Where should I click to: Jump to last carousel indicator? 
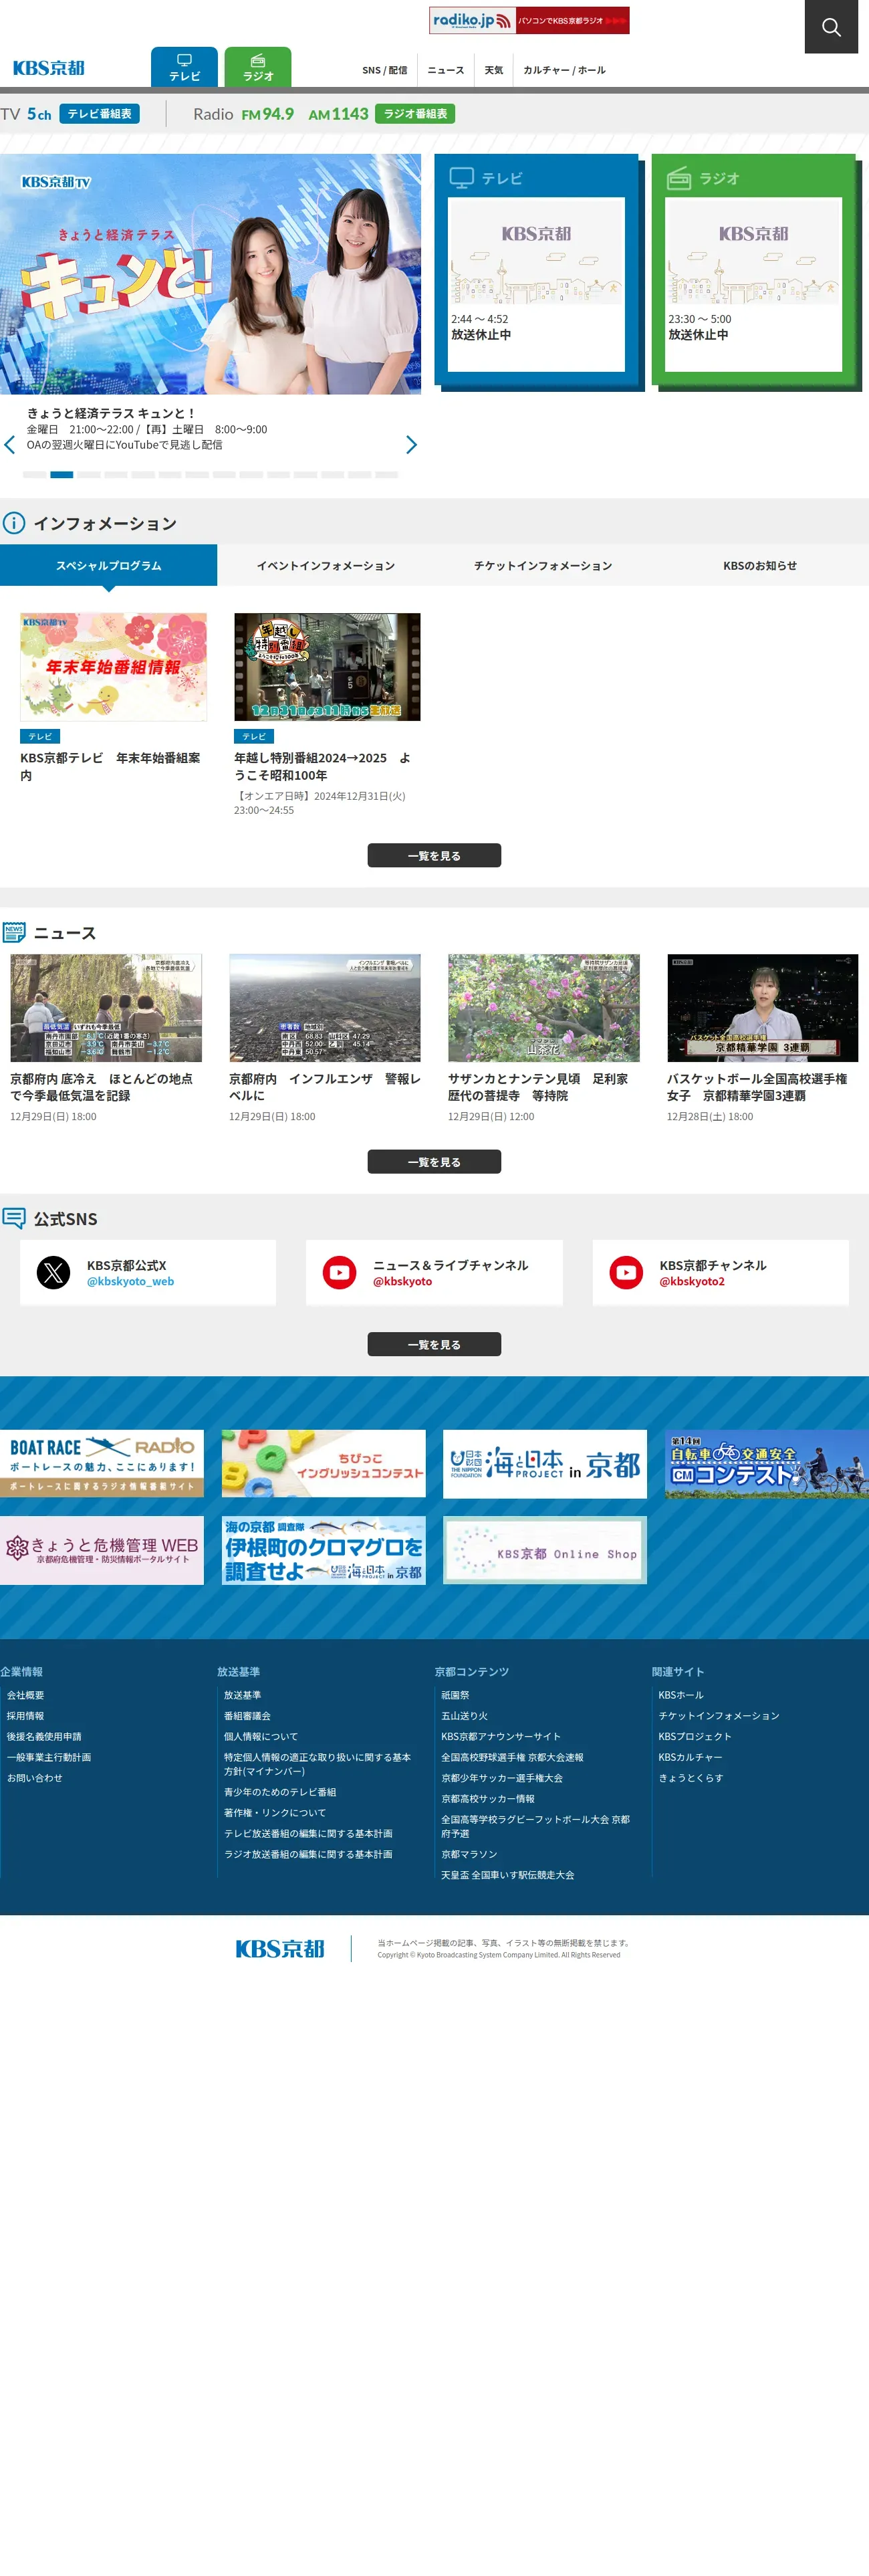pos(386,475)
